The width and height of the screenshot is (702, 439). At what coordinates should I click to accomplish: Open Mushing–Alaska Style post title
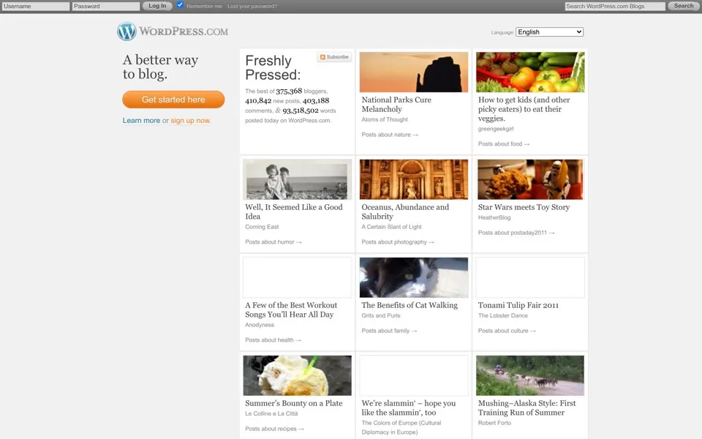527,408
